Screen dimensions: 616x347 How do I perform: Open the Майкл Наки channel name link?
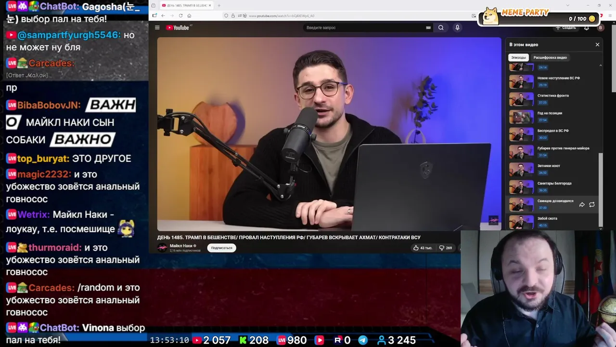pyautogui.click(x=181, y=246)
